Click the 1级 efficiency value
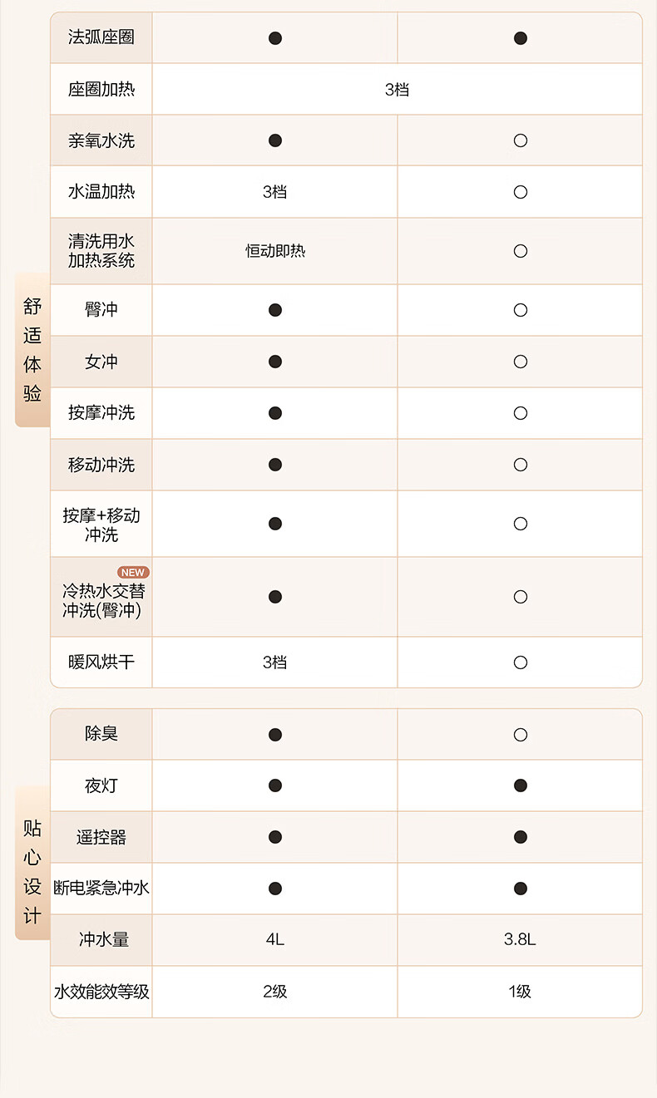Image resolution: width=657 pixels, height=1098 pixels. tap(520, 992)
